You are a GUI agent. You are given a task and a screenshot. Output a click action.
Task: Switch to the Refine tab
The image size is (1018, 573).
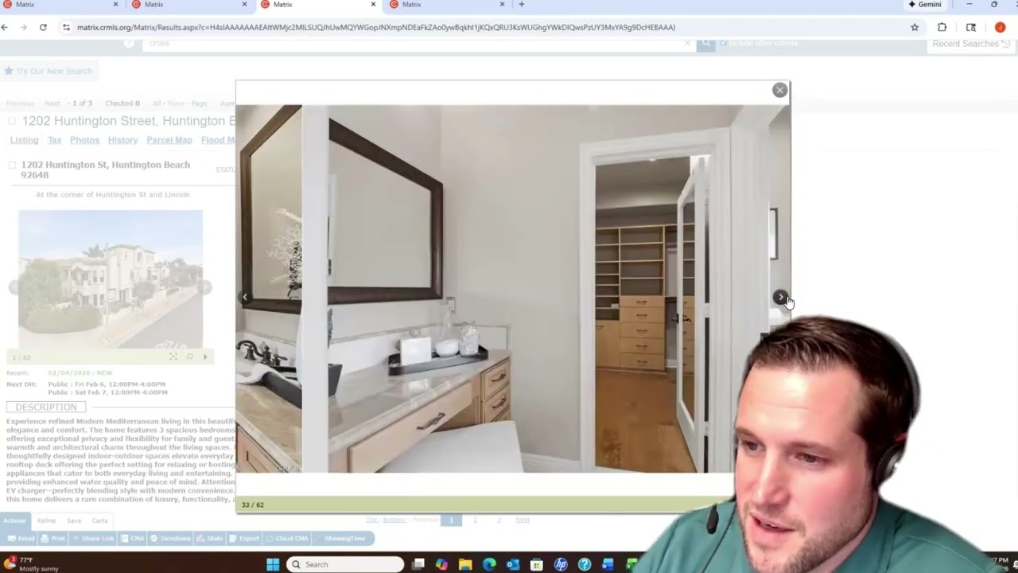(x=46, y=520)
